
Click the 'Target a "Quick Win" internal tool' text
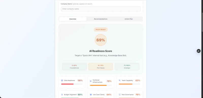101,55
